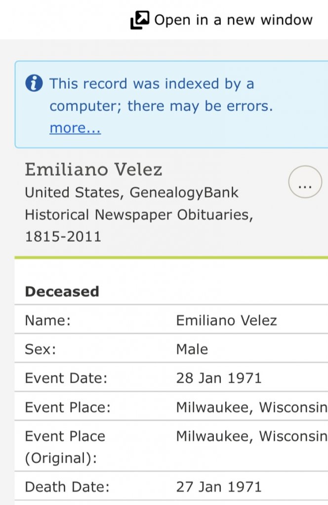The height and width of the screenshot is (505, 328).
Task: Select the Name value Emiliano Velez
Action: (226, 321)
